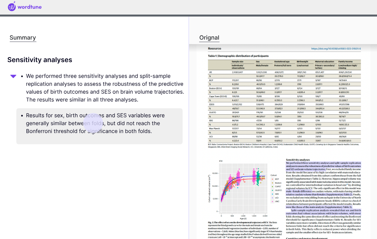Select the BCP red swatch in the Cohort legend
The height and width of the screenshot is (239, 377).
(x=272, y=179)
